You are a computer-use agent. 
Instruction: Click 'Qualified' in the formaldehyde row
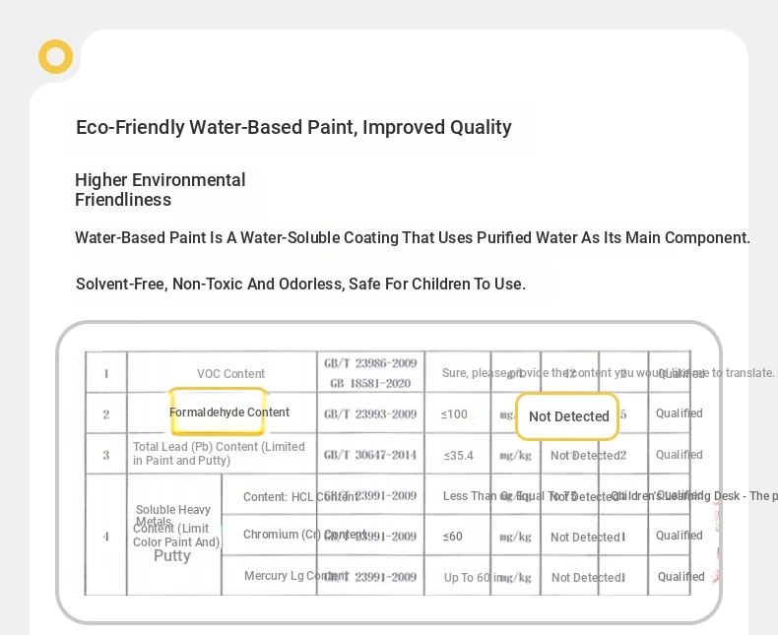pyautogui.click(x=679, y=413)
